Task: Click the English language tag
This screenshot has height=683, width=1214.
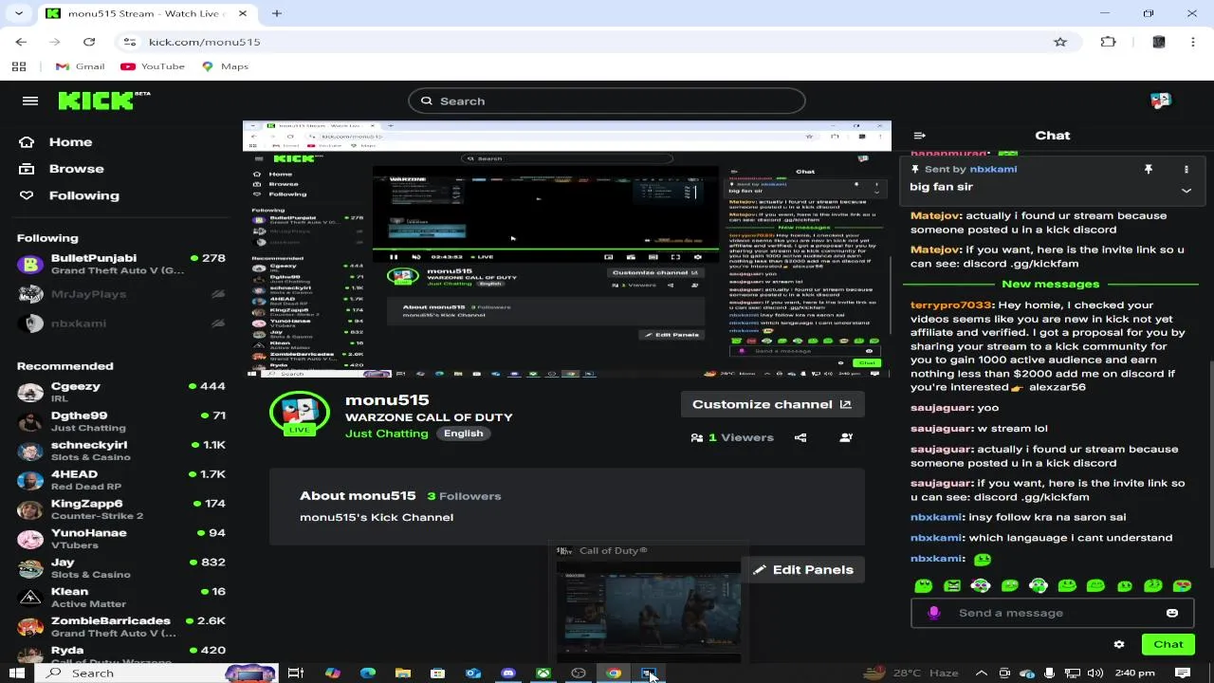Action: tap(464, 434)
